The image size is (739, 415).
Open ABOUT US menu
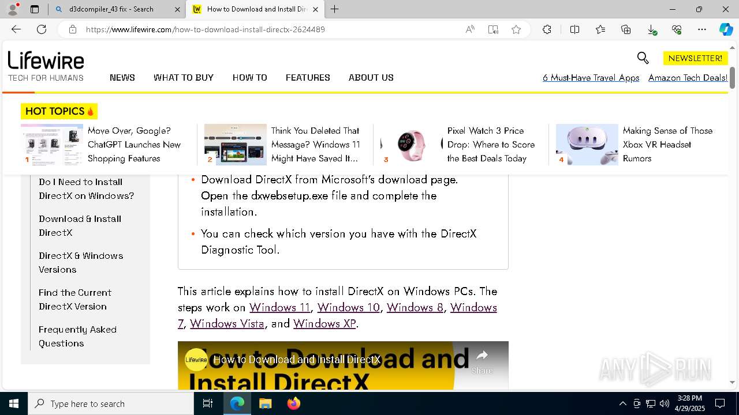pyautogui.click(x=371, y=77)
